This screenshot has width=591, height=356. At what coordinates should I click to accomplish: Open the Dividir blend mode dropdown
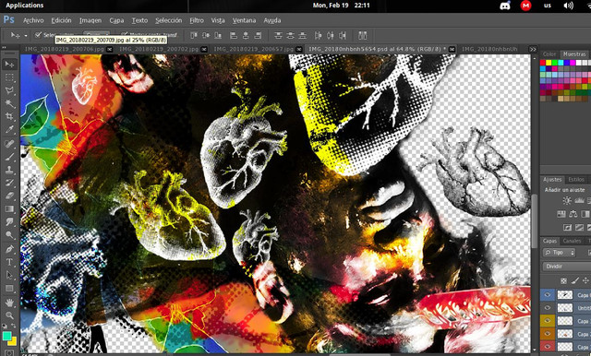[566, 266]
